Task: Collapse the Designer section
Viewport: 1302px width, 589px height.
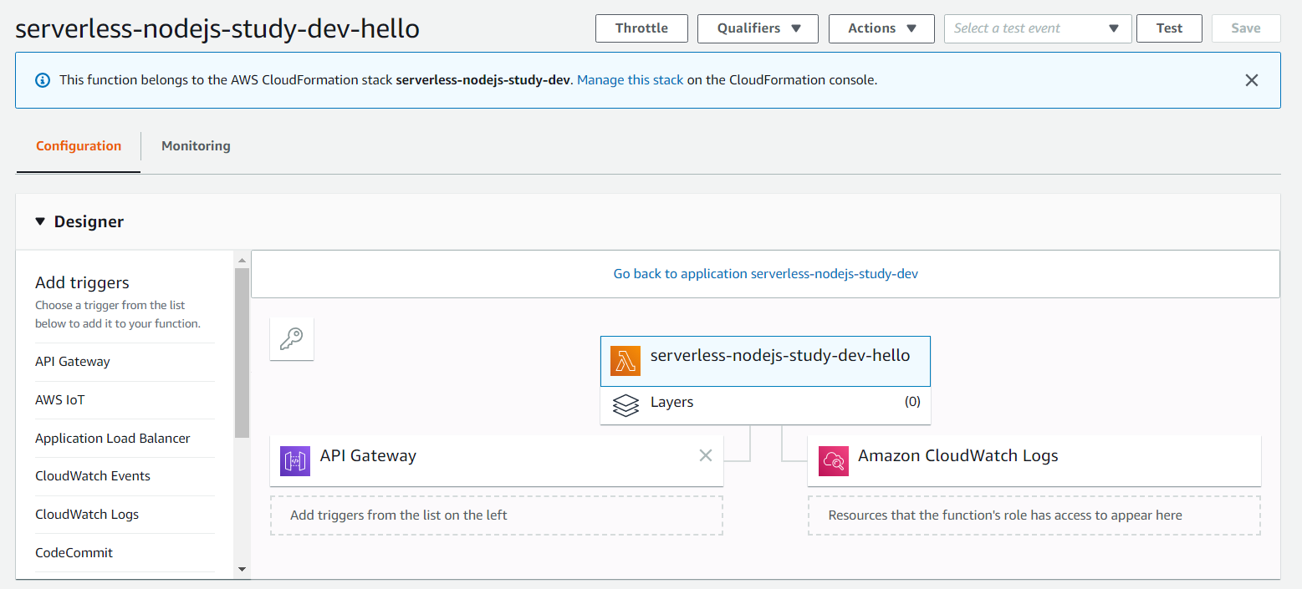Action: [40, 221]
